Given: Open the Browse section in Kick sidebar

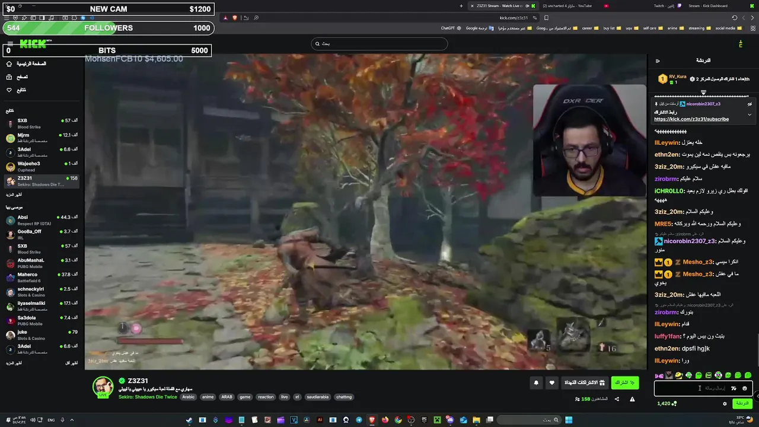Looking at the screenshot, I should coord(18,77).
